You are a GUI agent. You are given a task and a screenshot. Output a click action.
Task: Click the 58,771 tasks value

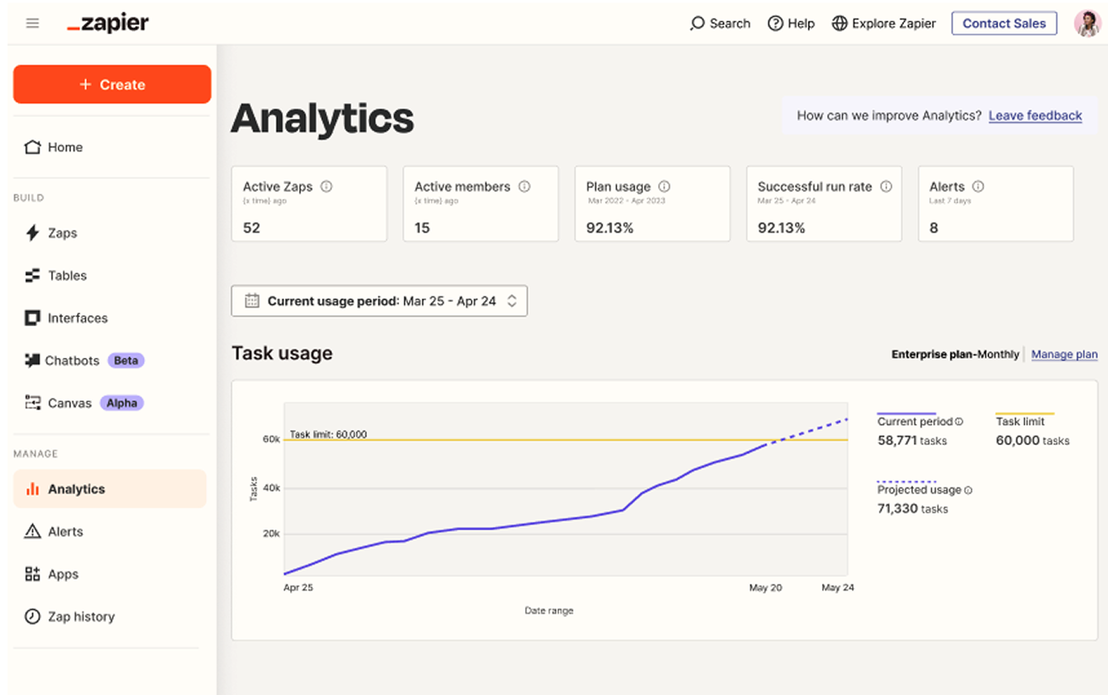coord(912,440)
